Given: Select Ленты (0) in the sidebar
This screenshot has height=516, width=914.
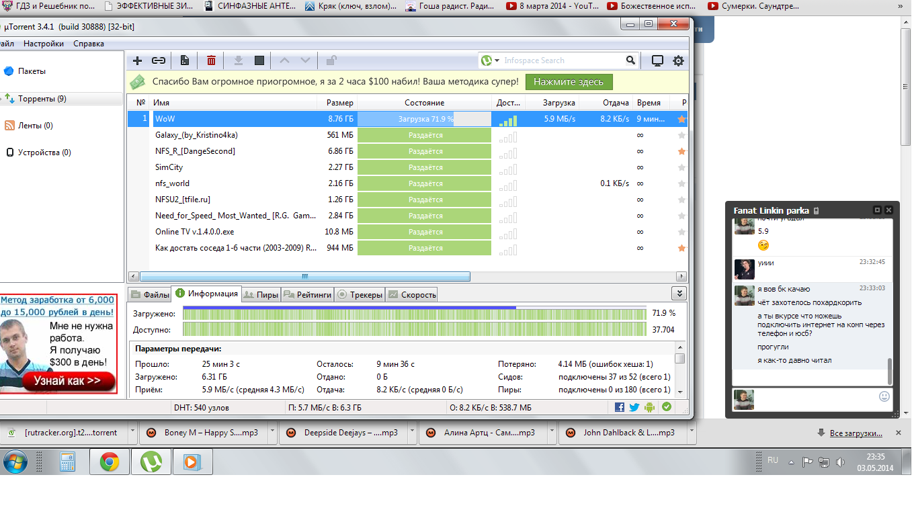Looking at the screenshot, I should (x=35, y=126).
